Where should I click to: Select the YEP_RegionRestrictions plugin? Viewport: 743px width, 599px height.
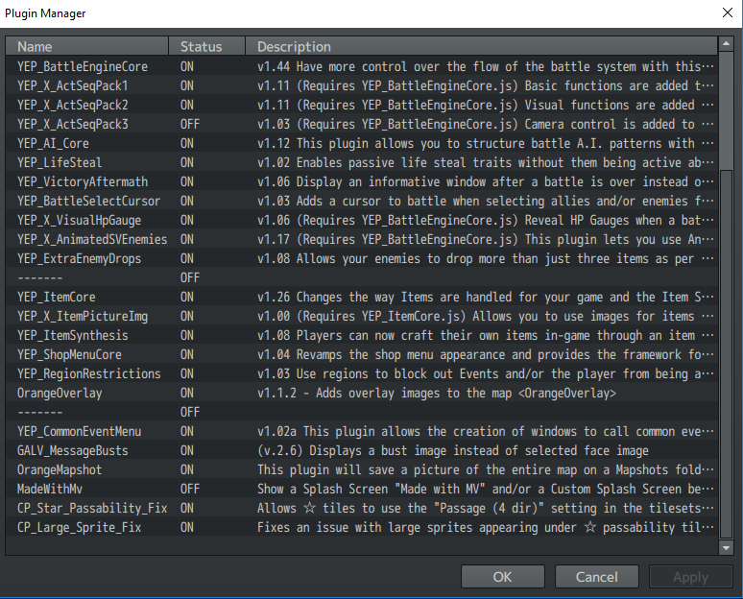point(362,373)
